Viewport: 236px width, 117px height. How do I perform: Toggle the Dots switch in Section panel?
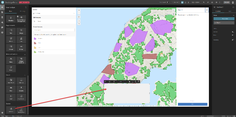pyautogui.click(x=233, y=35)
